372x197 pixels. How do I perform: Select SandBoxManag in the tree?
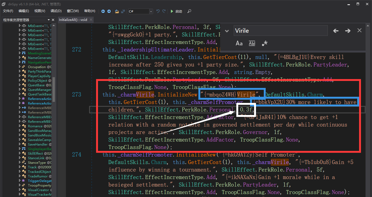click(40, 131)
